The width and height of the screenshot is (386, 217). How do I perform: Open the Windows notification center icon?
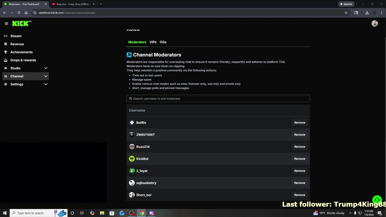tap(380, 213)
